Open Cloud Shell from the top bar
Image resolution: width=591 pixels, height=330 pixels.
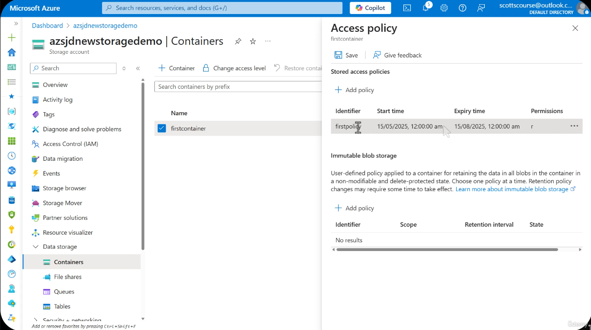[x=407, y=8]
